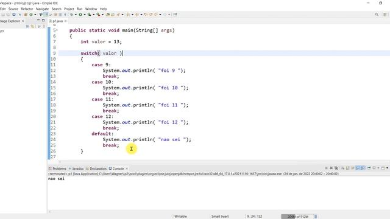
Task: Click the Pin Editor toolbar icon
Action: tap(175, 15)
